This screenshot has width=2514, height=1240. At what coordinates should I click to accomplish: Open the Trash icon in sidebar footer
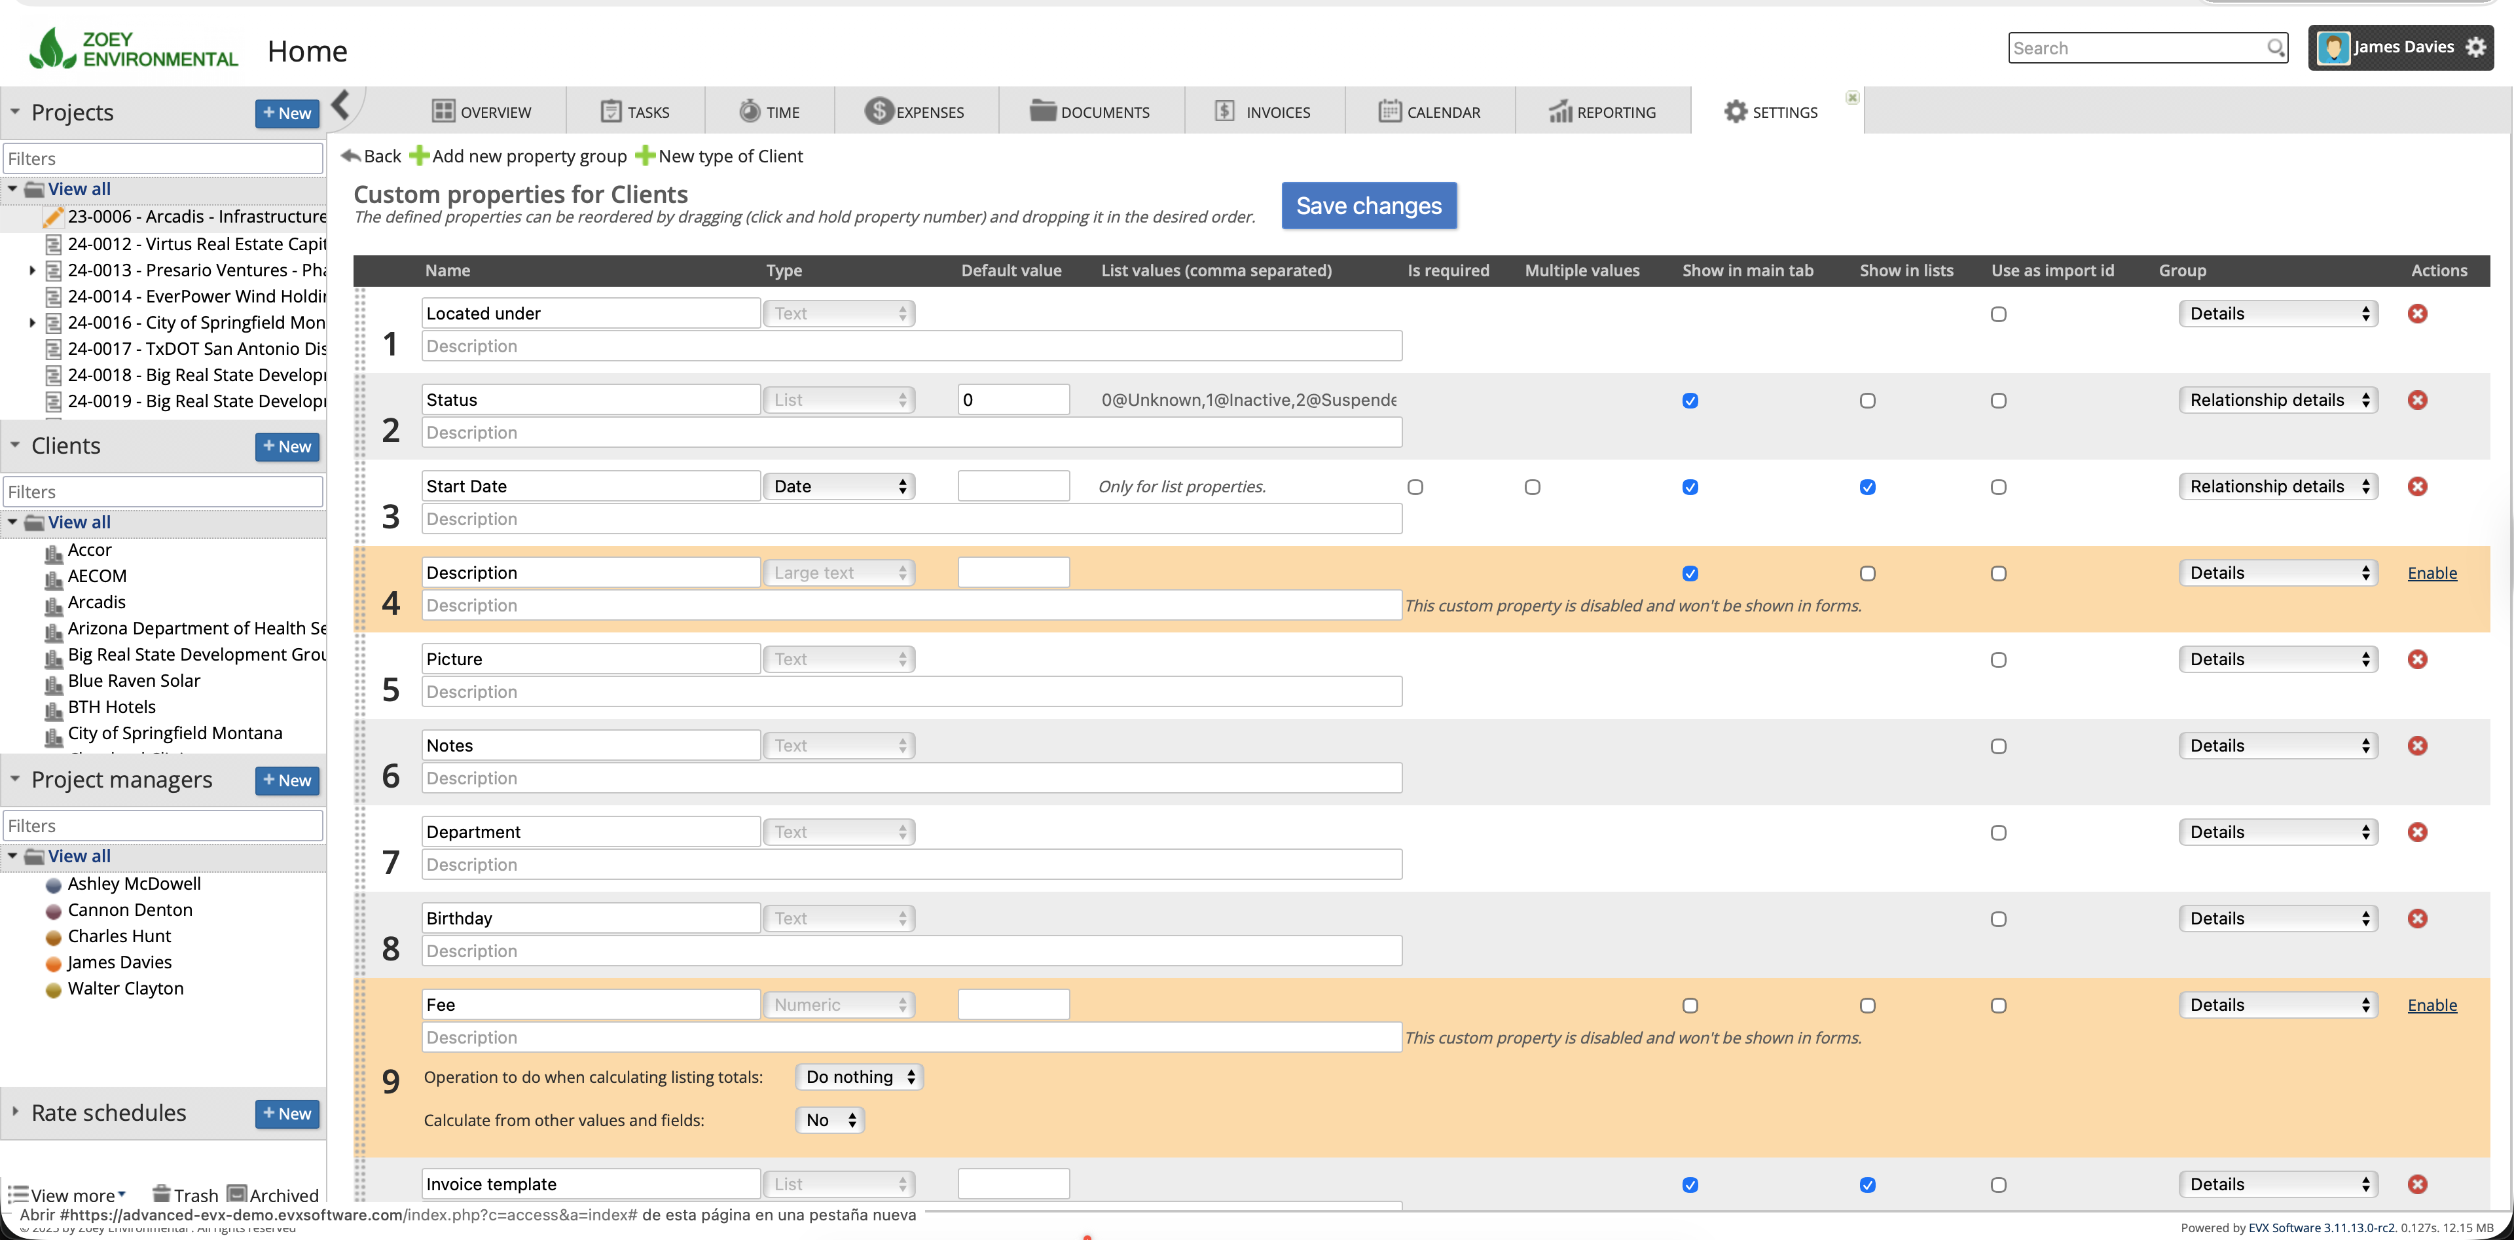tap(162, 1194)
